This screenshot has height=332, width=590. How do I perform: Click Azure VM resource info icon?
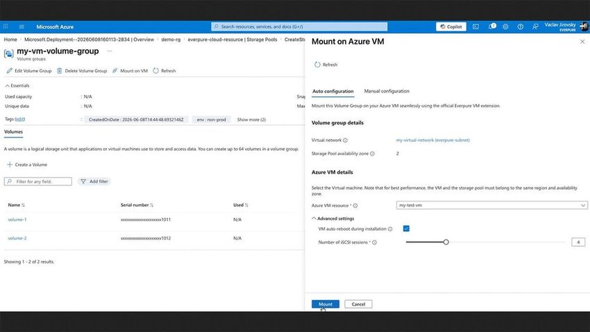[x=355, y=206]
